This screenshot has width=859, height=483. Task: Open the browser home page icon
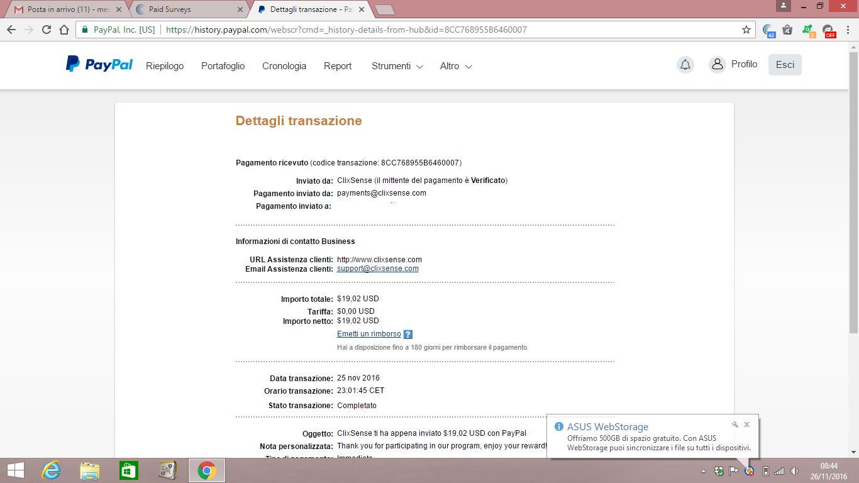click(64, 30)
